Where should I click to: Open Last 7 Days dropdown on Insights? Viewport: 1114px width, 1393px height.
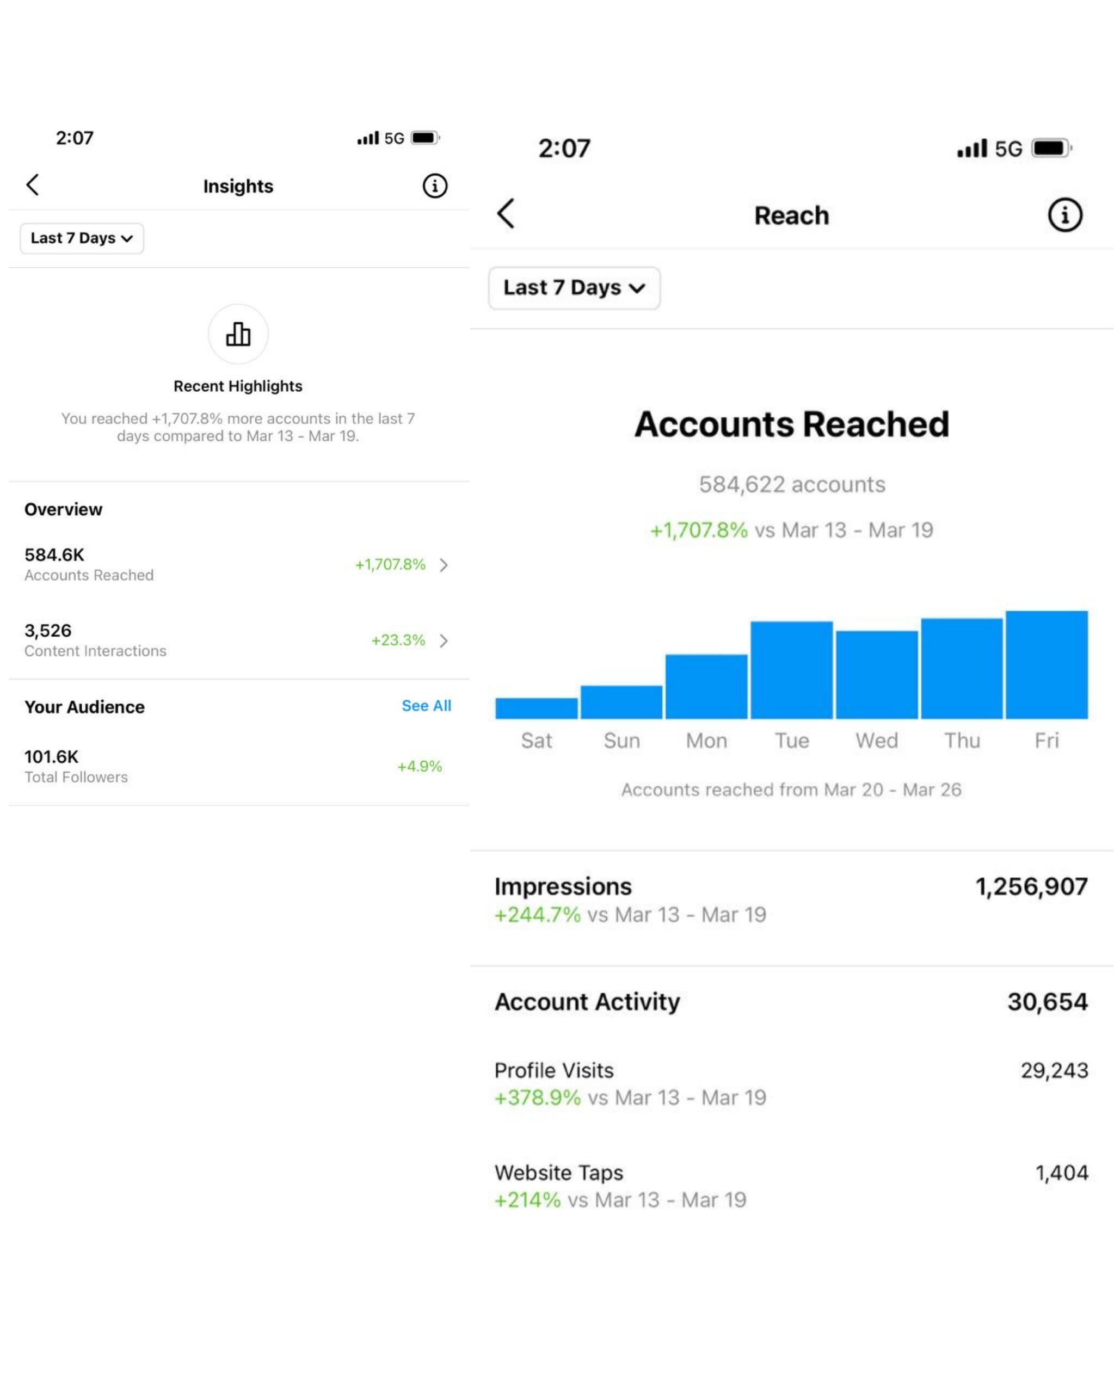82,238
